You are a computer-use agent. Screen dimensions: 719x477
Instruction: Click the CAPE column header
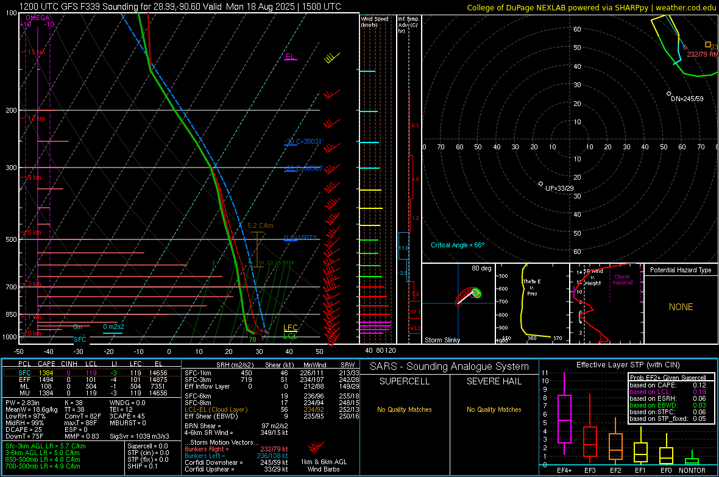tap(46, 364)
